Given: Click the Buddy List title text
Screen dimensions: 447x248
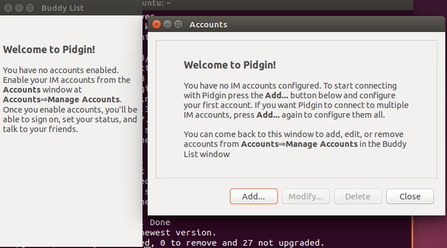Looking at the screenshot, I should click(x=62, y=8).
